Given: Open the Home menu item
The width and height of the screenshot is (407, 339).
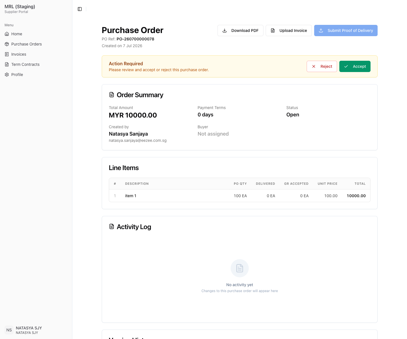Looking at the screenshot, I should (x=36, y=34).
